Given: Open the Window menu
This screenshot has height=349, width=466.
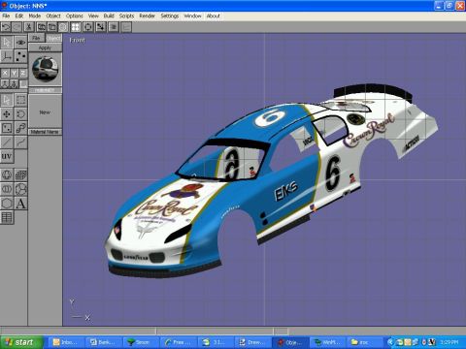Looking at the screenshot, I should (192, 16).
